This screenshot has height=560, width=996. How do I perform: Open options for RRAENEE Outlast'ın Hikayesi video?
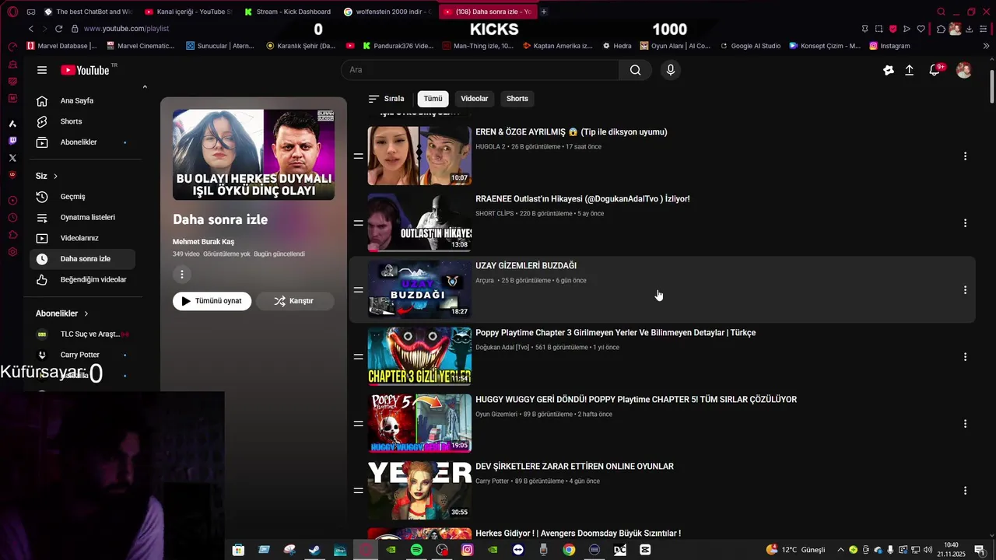click(x=965, y=223)
